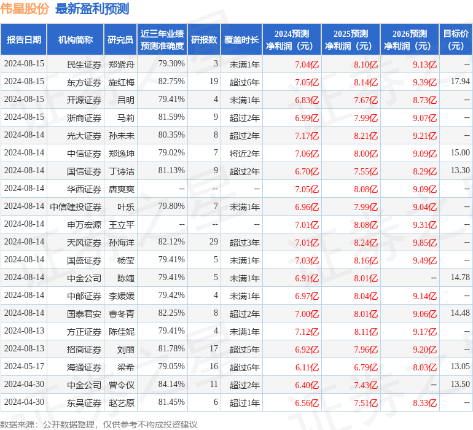Select the 中信建投证券 institution cell
The height and width of the screenshot is (430, 473).
76,206
